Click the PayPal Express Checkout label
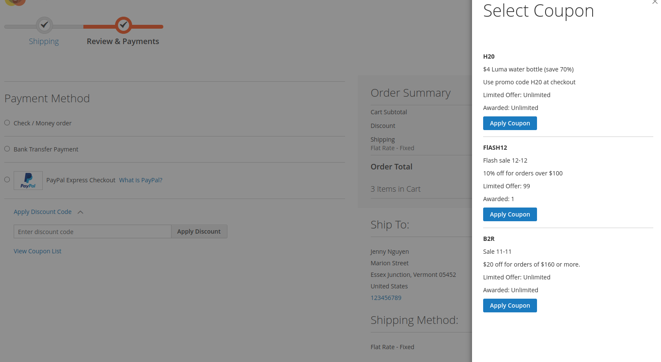Image resolution: width=661 pixels, height=362 pixels. [x=81, y=180]
